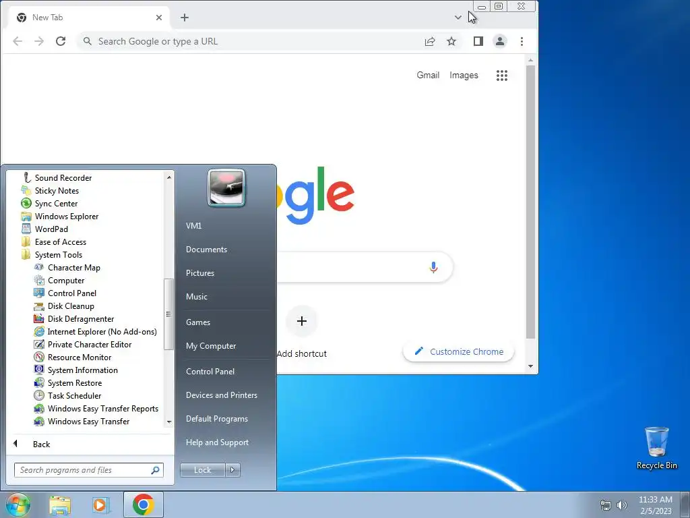Open the Chrome profile menu

[500, 41]
